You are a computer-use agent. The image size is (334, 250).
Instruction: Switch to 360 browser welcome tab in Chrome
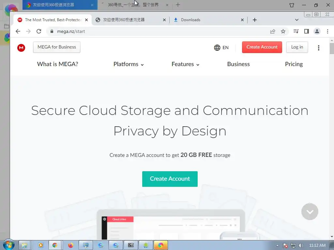130,20
